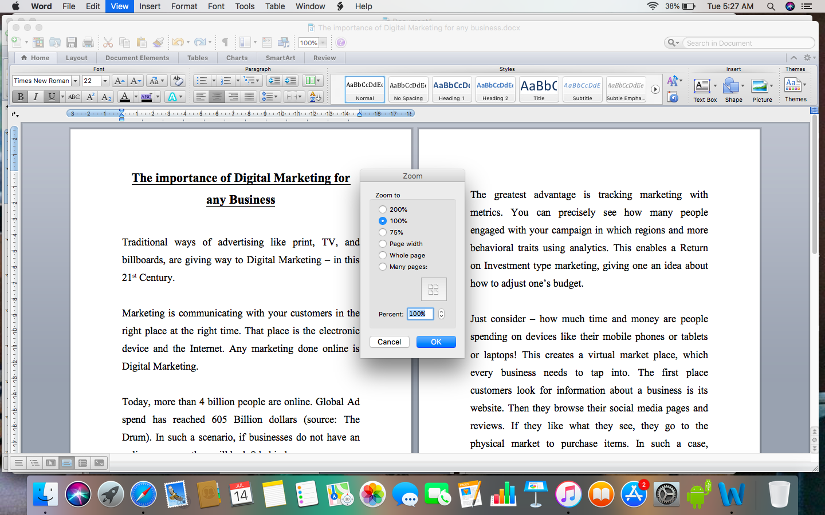The width and height of the screenshot is (825, 515).
Task: Toggle Bold formatting in the Font group
Action: (21, 97)
